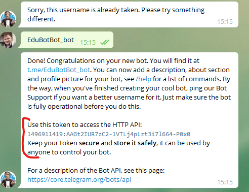Click the 'anyone to control your bot' line
The height and width of the screenshot is (192, 249).
coord(69,152)
